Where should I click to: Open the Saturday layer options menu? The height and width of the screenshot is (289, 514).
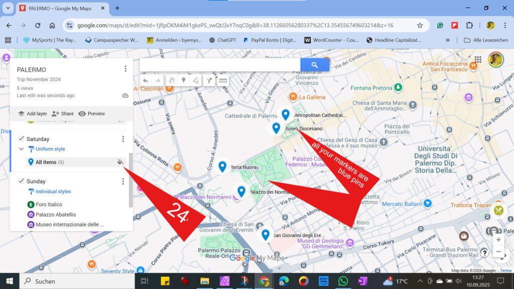tap(123, 139)
